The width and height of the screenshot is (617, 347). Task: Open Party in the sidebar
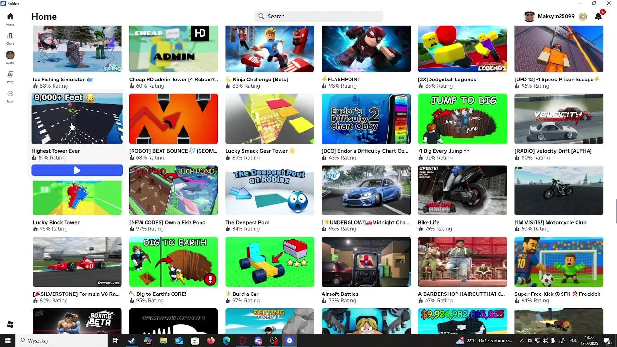point(10,74)
